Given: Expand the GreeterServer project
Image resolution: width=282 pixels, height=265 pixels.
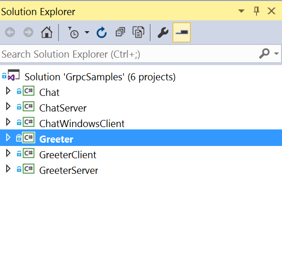Looking at the screenshot, I should [8, 169].
